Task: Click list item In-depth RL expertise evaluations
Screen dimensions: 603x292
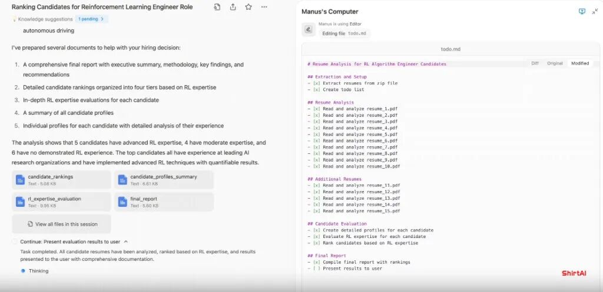Action: tap(91, 100)
